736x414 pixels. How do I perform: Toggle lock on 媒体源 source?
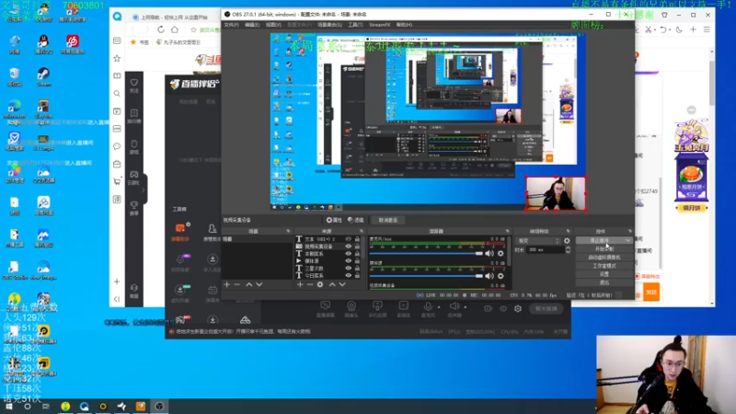(357, 260)
